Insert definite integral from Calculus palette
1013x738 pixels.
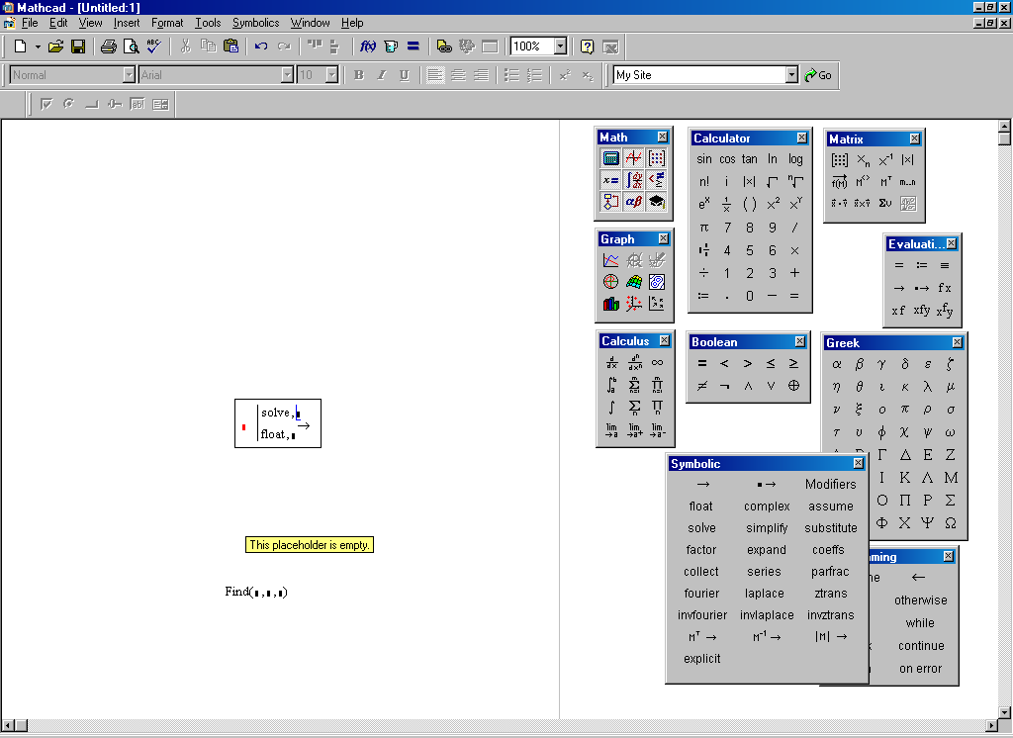611,385
